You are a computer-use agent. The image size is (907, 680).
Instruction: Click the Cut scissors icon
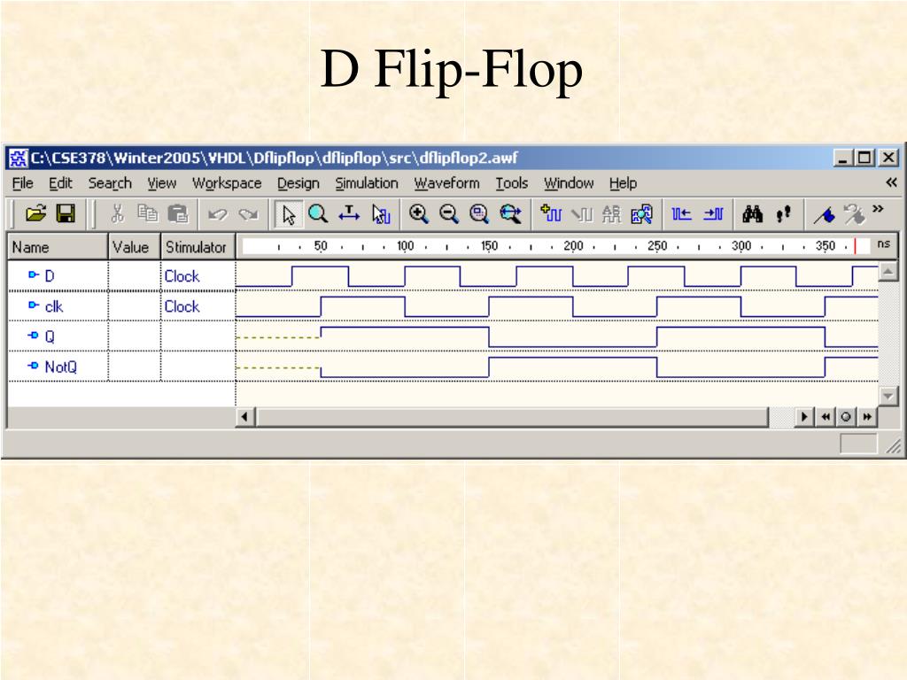coord(118,214)
